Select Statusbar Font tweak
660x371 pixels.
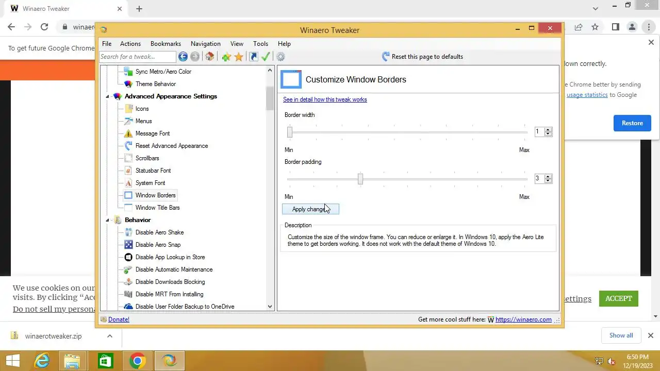tap(153, 171)
